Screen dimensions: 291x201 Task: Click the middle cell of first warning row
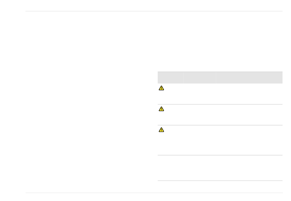click(200, 94)
